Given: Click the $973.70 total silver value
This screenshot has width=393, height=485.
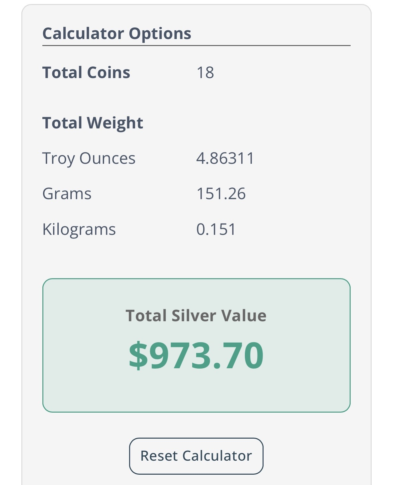Looking at the screenshot, I should [196, 356].
